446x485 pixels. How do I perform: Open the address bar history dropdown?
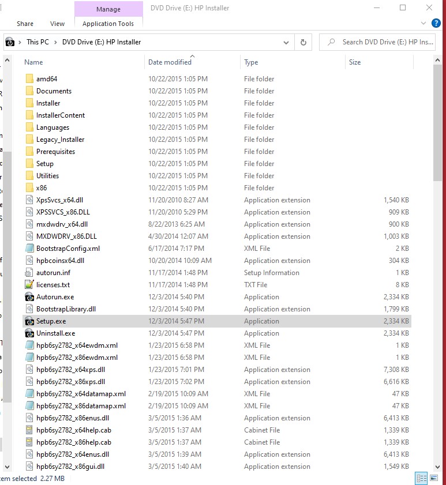click(286, 42)
